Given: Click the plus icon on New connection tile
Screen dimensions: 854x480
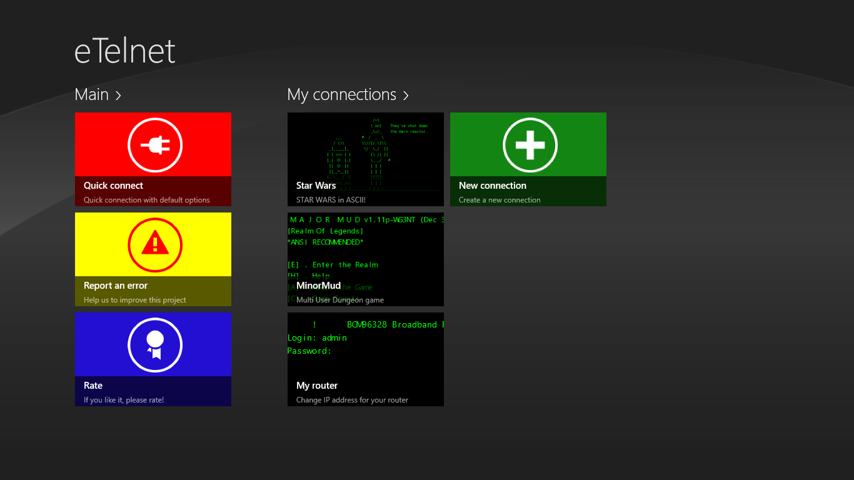Looking at the screenshot, I should (530, 146).
